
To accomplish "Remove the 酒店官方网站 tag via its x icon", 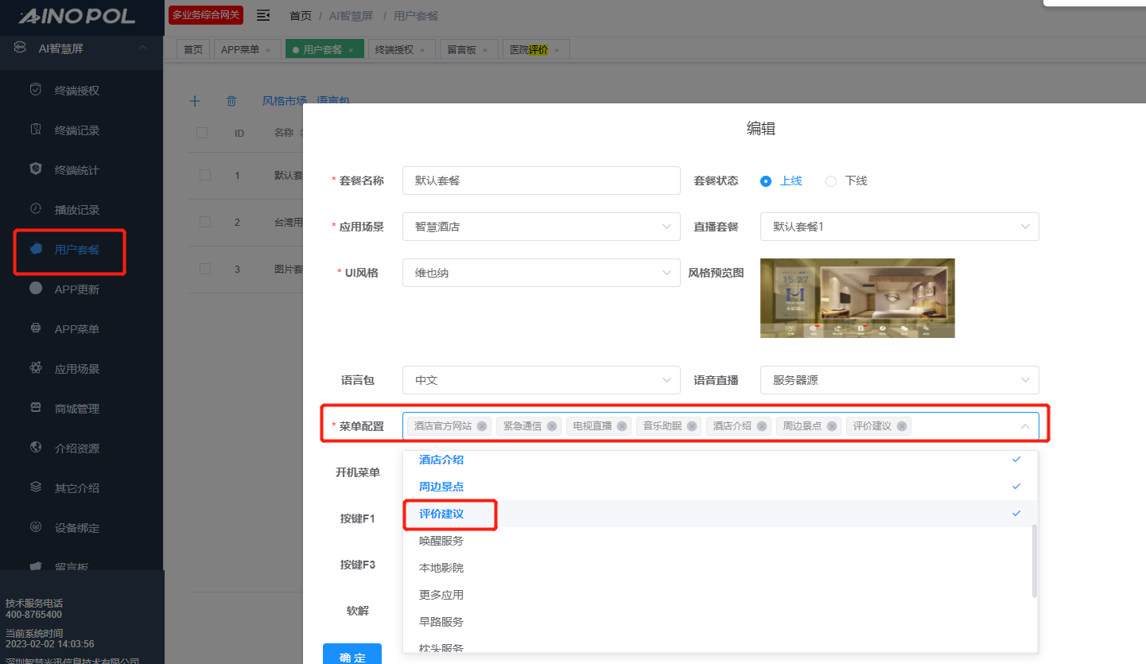I will [x=482, y=426].
